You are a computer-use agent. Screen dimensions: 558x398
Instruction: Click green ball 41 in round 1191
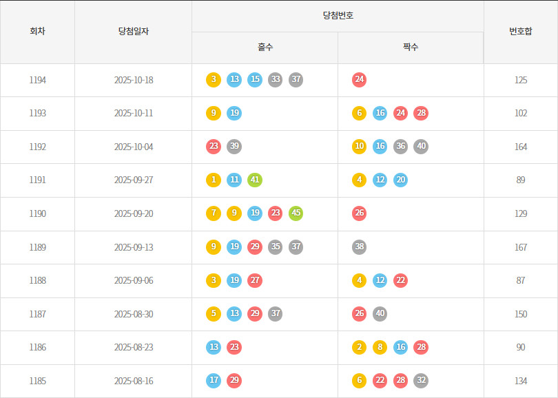click(x=255, y=180)
